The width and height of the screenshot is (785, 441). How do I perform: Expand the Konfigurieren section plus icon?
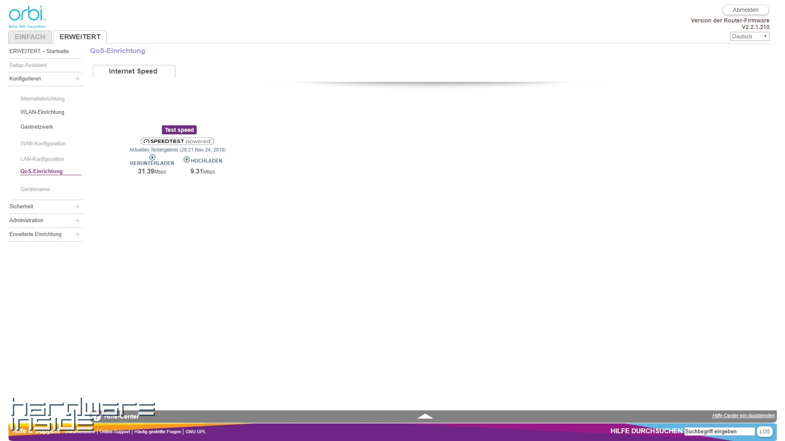[x=77, y=79]
